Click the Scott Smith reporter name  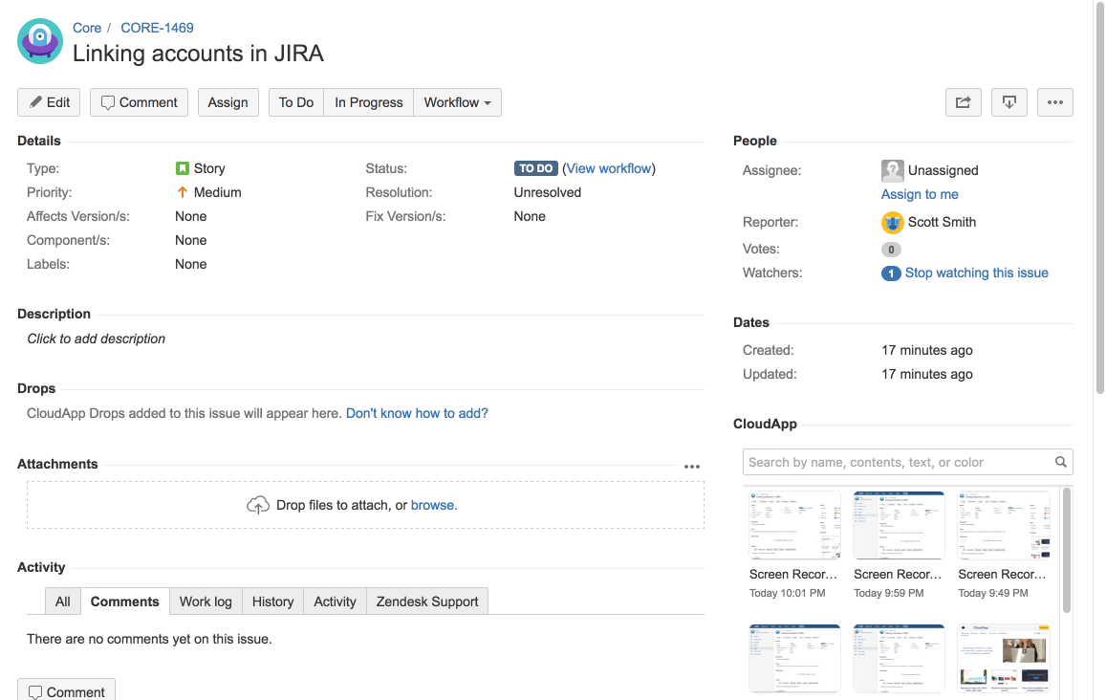tap(942, 222)
